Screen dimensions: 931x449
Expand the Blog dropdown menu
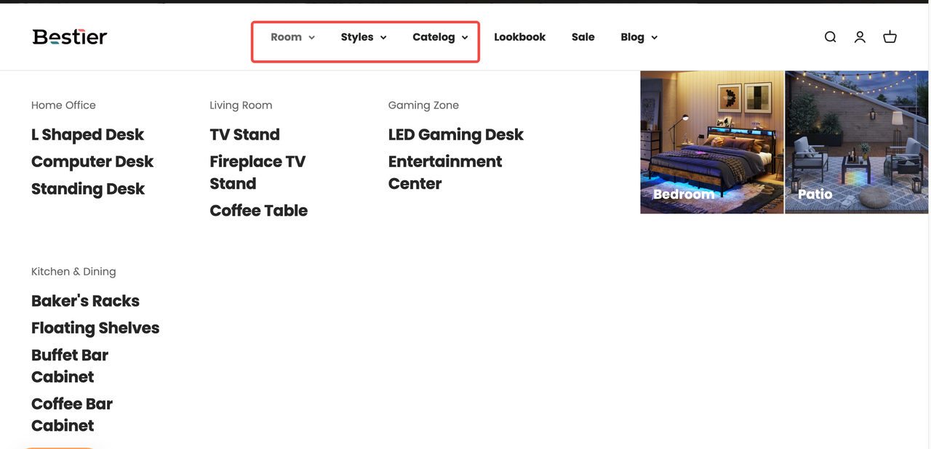tap(639, 37)
